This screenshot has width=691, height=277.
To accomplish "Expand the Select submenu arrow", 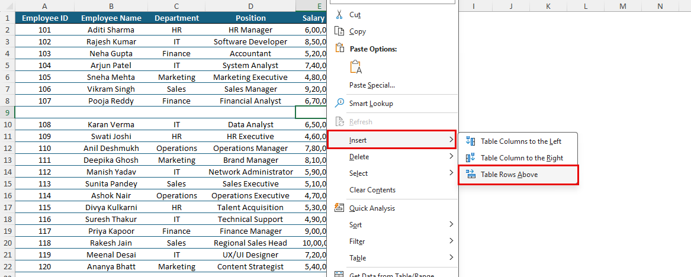I will pos(451,173).
